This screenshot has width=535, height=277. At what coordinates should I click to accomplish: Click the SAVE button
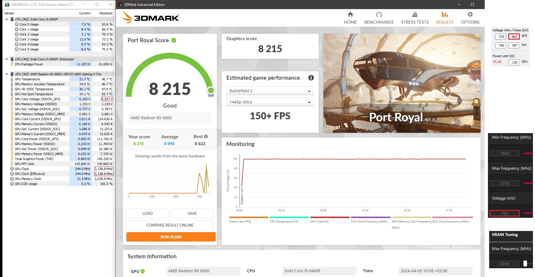192,213
